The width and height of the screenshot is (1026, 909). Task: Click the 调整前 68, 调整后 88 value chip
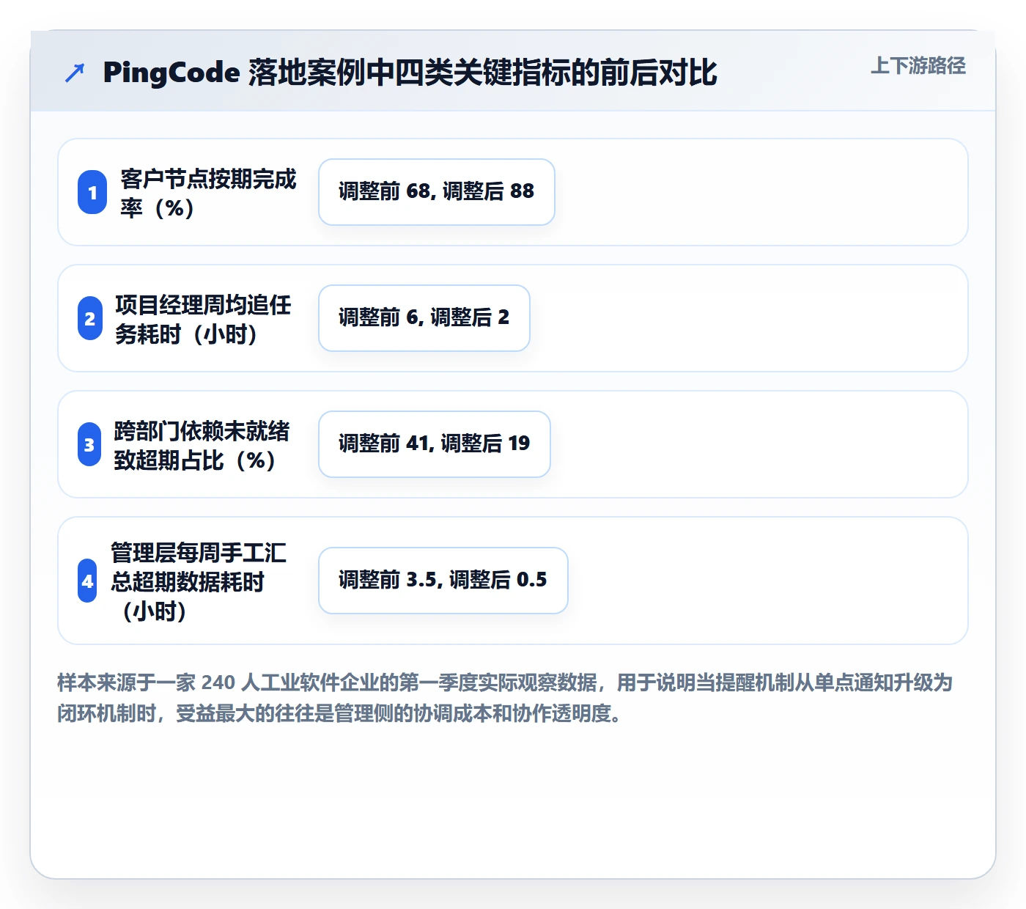[437, 192]
